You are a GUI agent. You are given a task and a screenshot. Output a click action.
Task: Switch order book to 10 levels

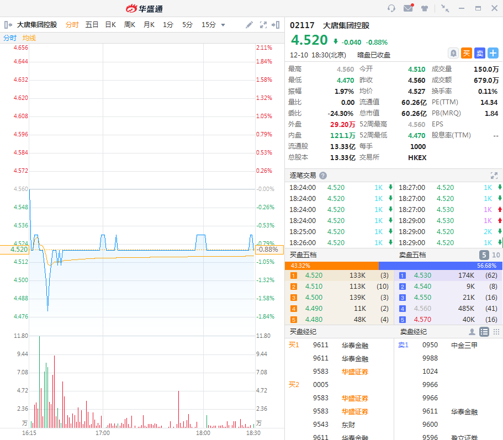point(495,255)
